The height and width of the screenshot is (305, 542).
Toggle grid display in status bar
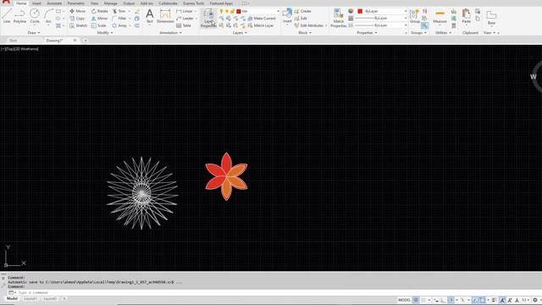click(x=416, y=300)
